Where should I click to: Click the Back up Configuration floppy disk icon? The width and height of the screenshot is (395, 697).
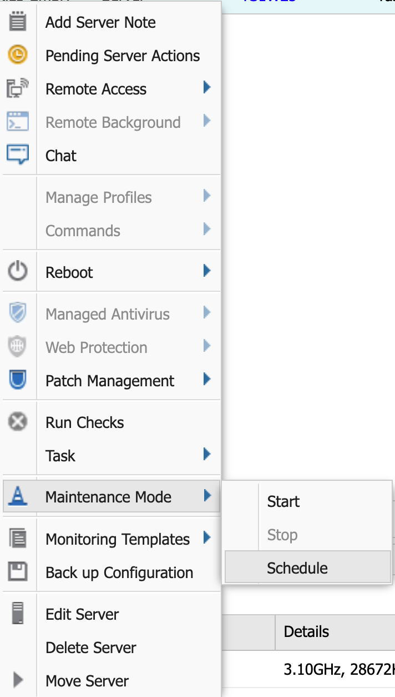click(18, 572)
